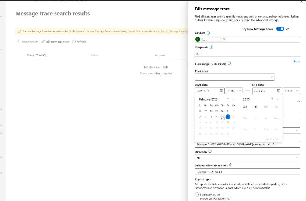Select January 31 in calendar
This screenshot has width=306, height=201.
[x=228, y=111]
